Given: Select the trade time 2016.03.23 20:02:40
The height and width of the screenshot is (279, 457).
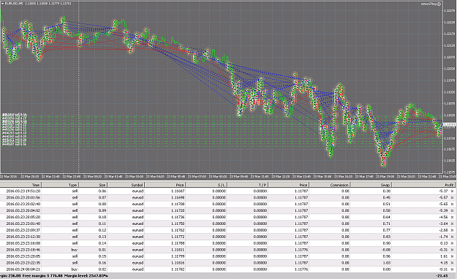Looking at the screenshot, I should tap(23, 204).
